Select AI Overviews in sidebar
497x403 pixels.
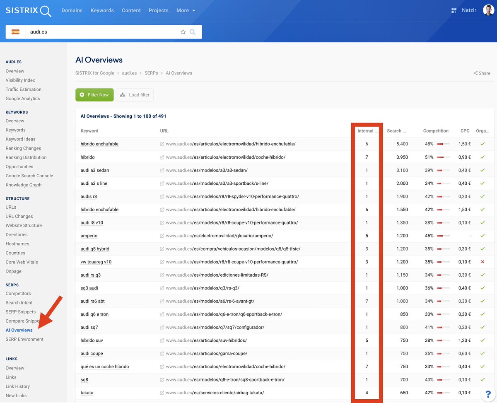[19, 331]
